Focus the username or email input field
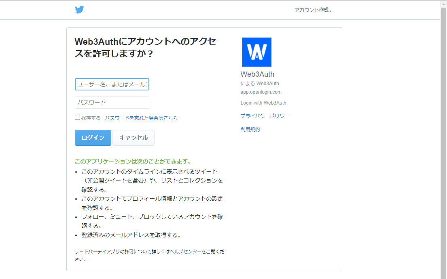The width and height of the screenshot is (447, 279). (112, 84)
